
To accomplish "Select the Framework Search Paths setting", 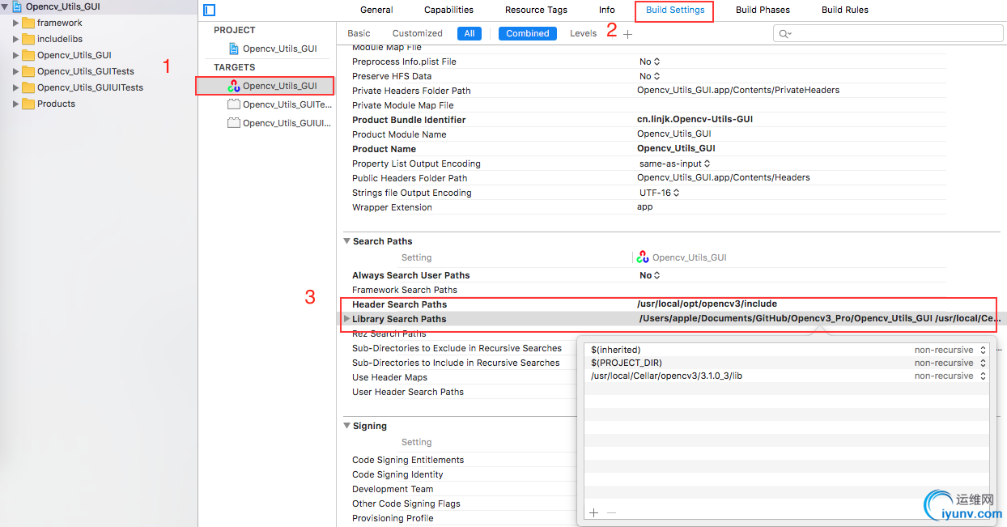I will click(405, 290).
